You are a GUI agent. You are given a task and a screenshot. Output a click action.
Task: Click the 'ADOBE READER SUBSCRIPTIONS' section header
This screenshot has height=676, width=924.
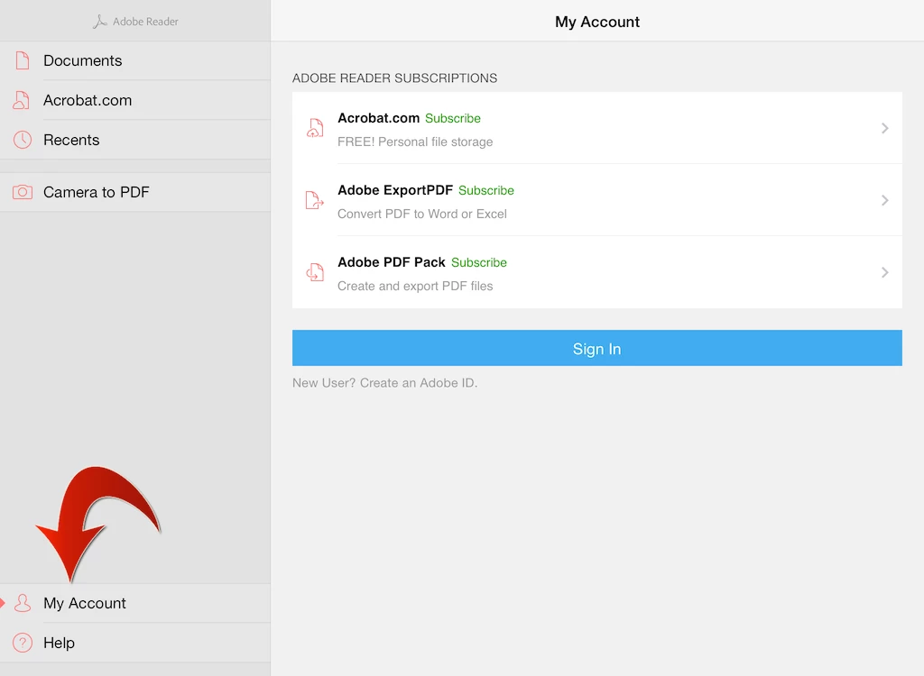point(395,78)
